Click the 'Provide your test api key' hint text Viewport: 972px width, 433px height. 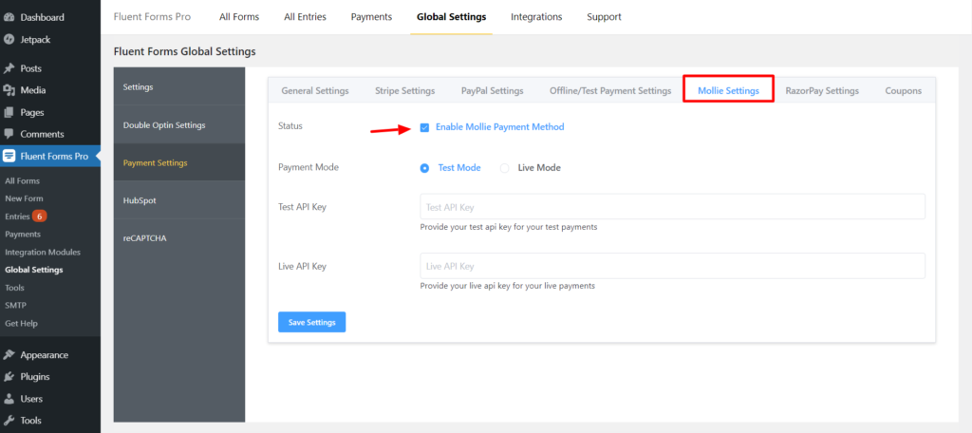click(509, 227)
